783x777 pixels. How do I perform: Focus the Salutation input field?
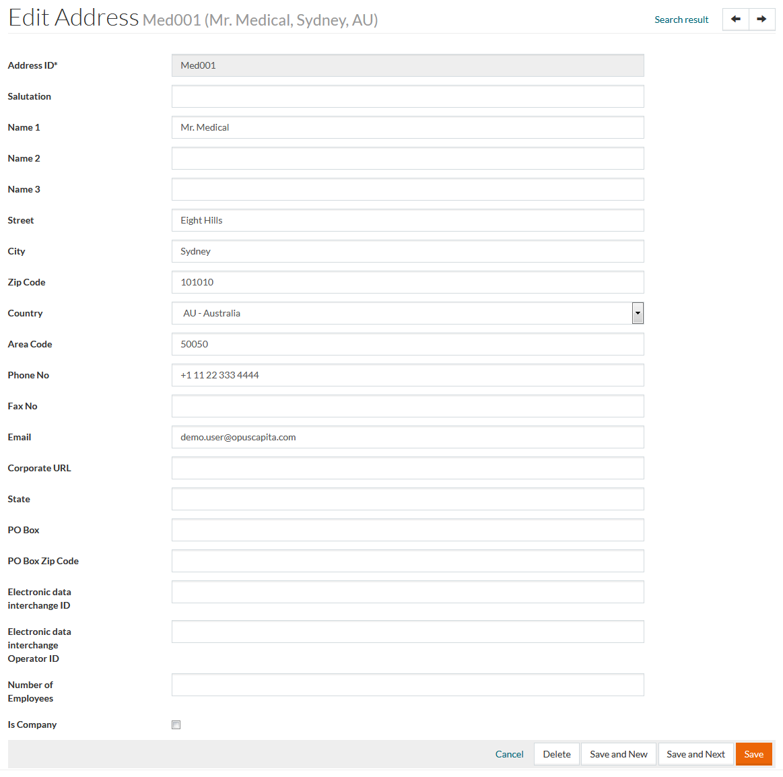pyautogui.click(x=407, y=96)
